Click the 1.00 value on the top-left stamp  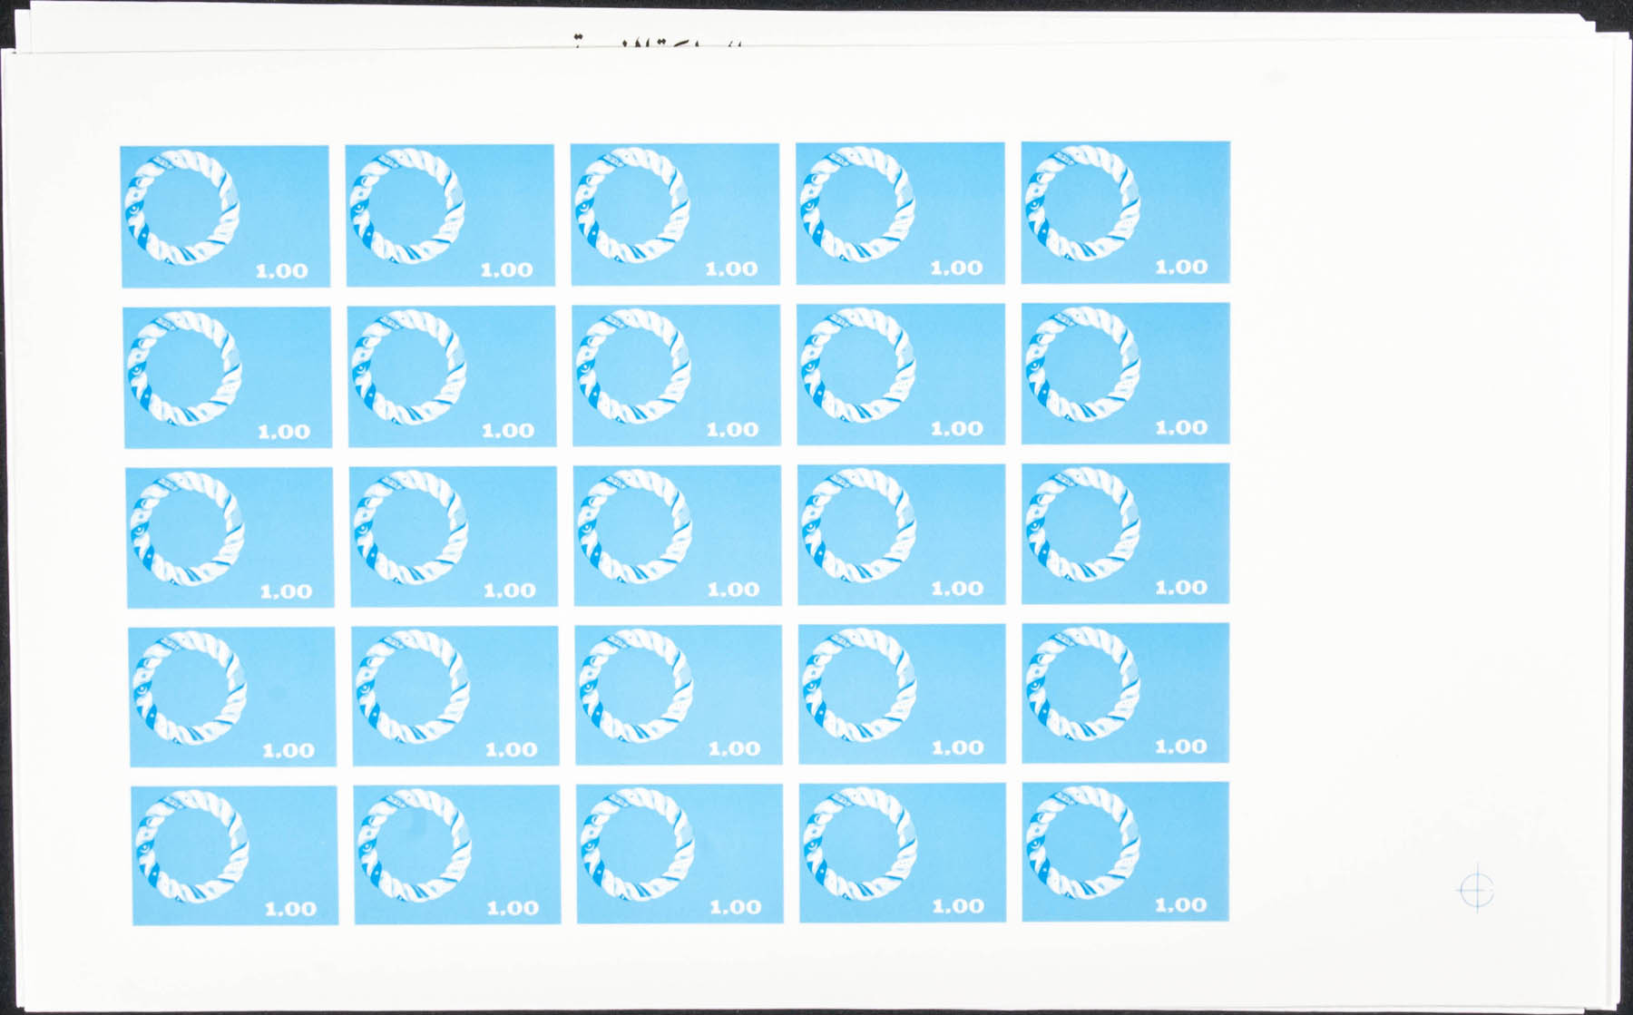(x=281, y=271)
